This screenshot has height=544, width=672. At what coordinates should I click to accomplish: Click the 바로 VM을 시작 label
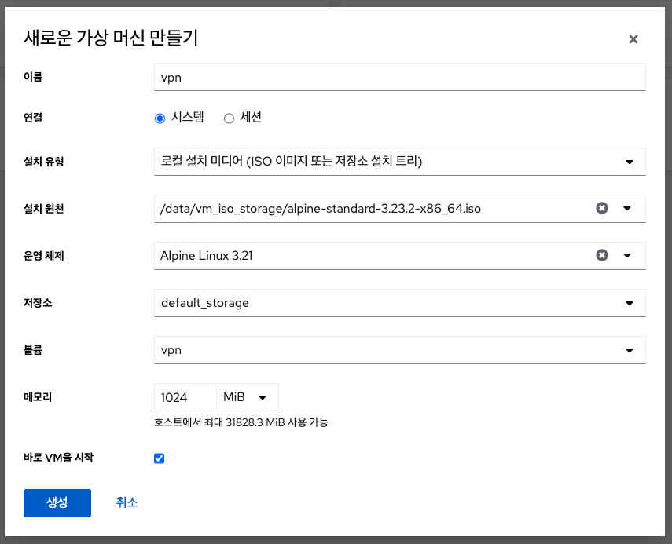(x=59, y=457)
